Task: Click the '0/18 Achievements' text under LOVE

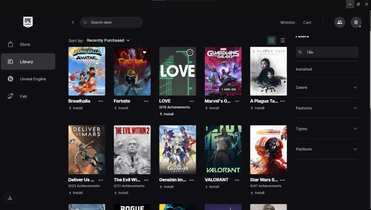Action: point(175,107)
